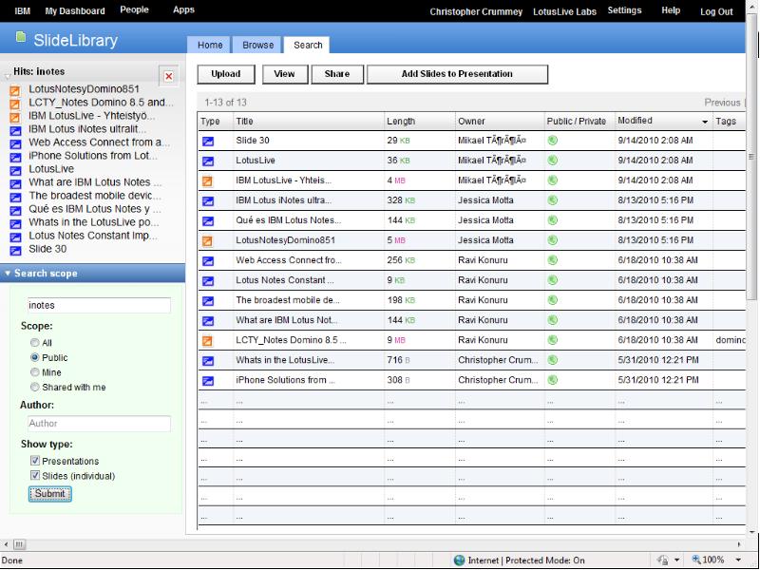The height and width of the screenshot is (570, 760).
Task: Toggle the Slides (individual) checkbox
Action: [35, 476]
